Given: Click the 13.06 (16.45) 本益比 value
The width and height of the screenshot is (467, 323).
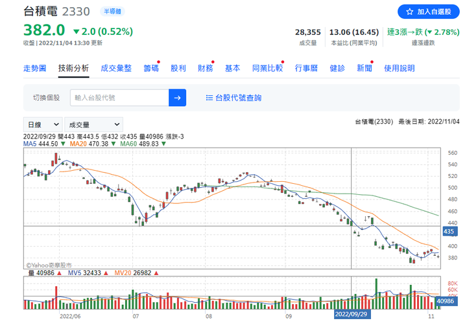Looking at the screenshot, I should (354, 32).
